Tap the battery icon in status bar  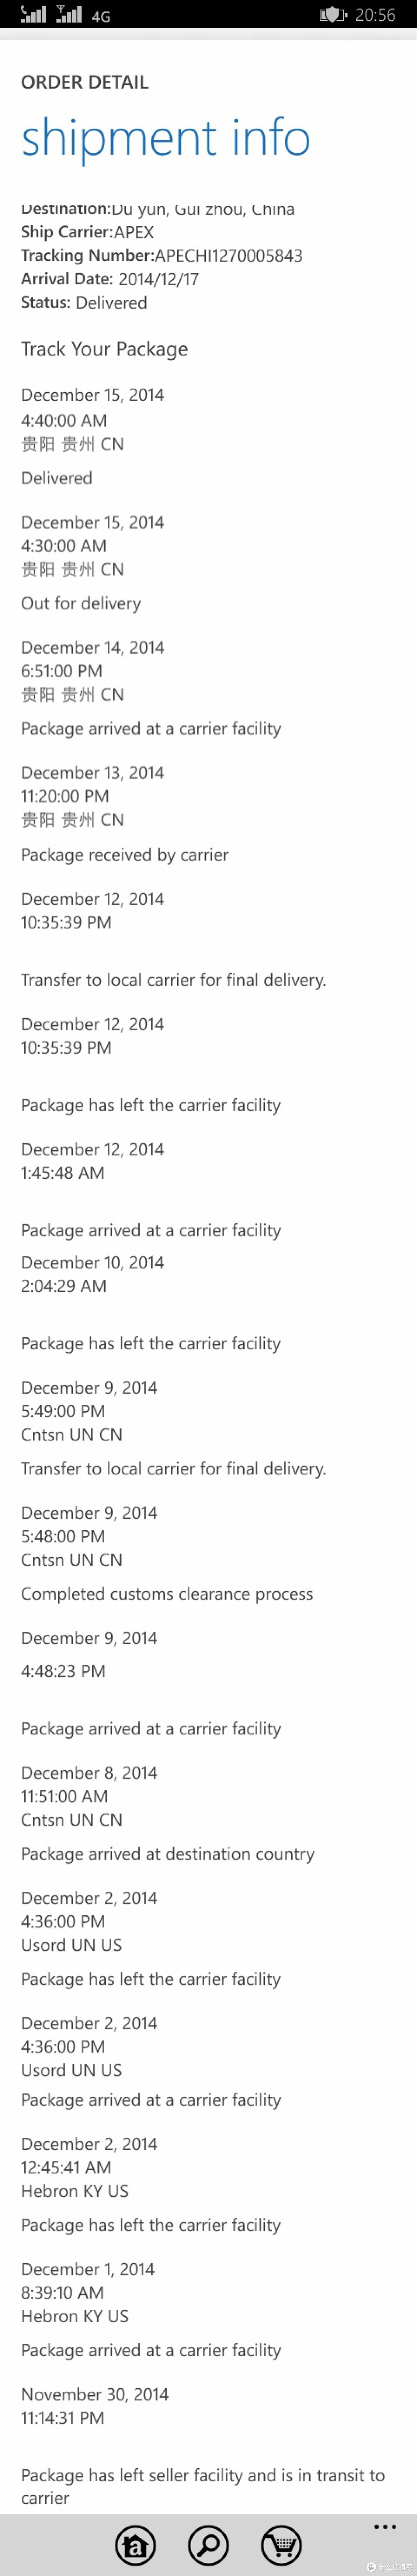click(332, 15)
